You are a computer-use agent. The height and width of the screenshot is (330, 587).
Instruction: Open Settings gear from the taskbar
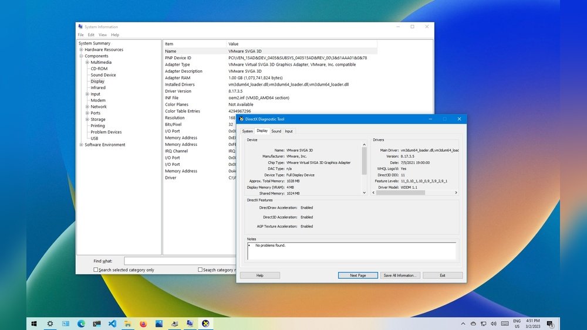point(50,323)
